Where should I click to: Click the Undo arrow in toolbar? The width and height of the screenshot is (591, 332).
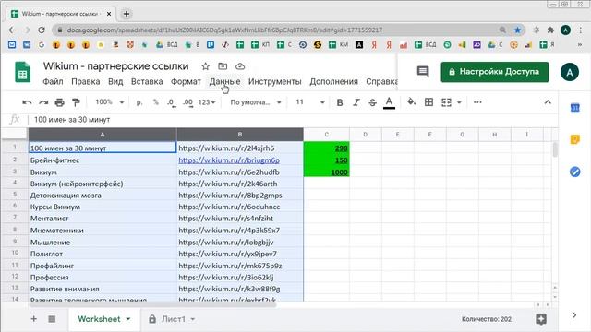(27, 102)
